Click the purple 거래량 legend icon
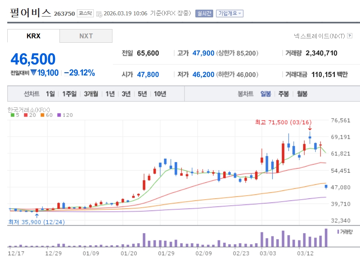 [x=338, y=232]
